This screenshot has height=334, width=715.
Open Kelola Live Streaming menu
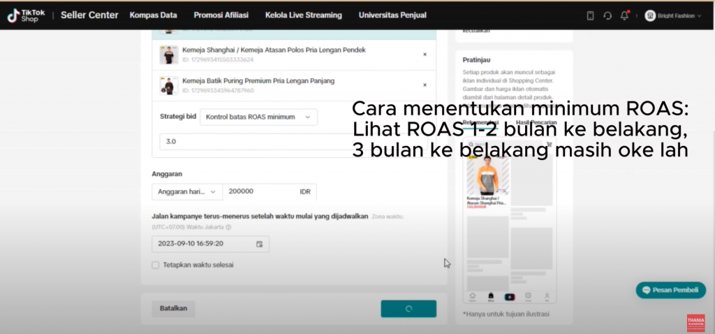click(303, 15)
